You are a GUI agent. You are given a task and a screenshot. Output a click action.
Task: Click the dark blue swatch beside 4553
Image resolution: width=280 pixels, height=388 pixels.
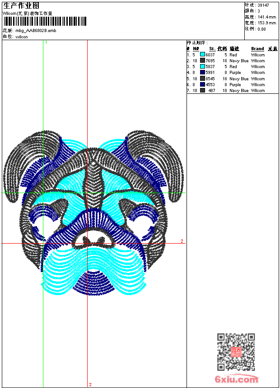[x=202, y=84]
